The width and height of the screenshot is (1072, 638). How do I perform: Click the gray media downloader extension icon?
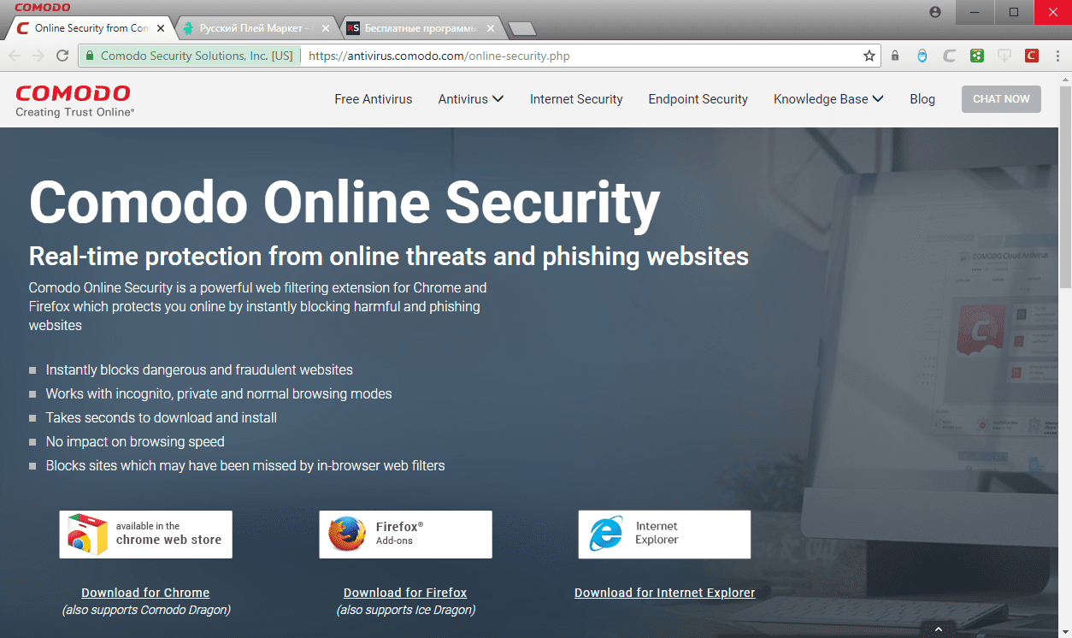coord(1004,56)
